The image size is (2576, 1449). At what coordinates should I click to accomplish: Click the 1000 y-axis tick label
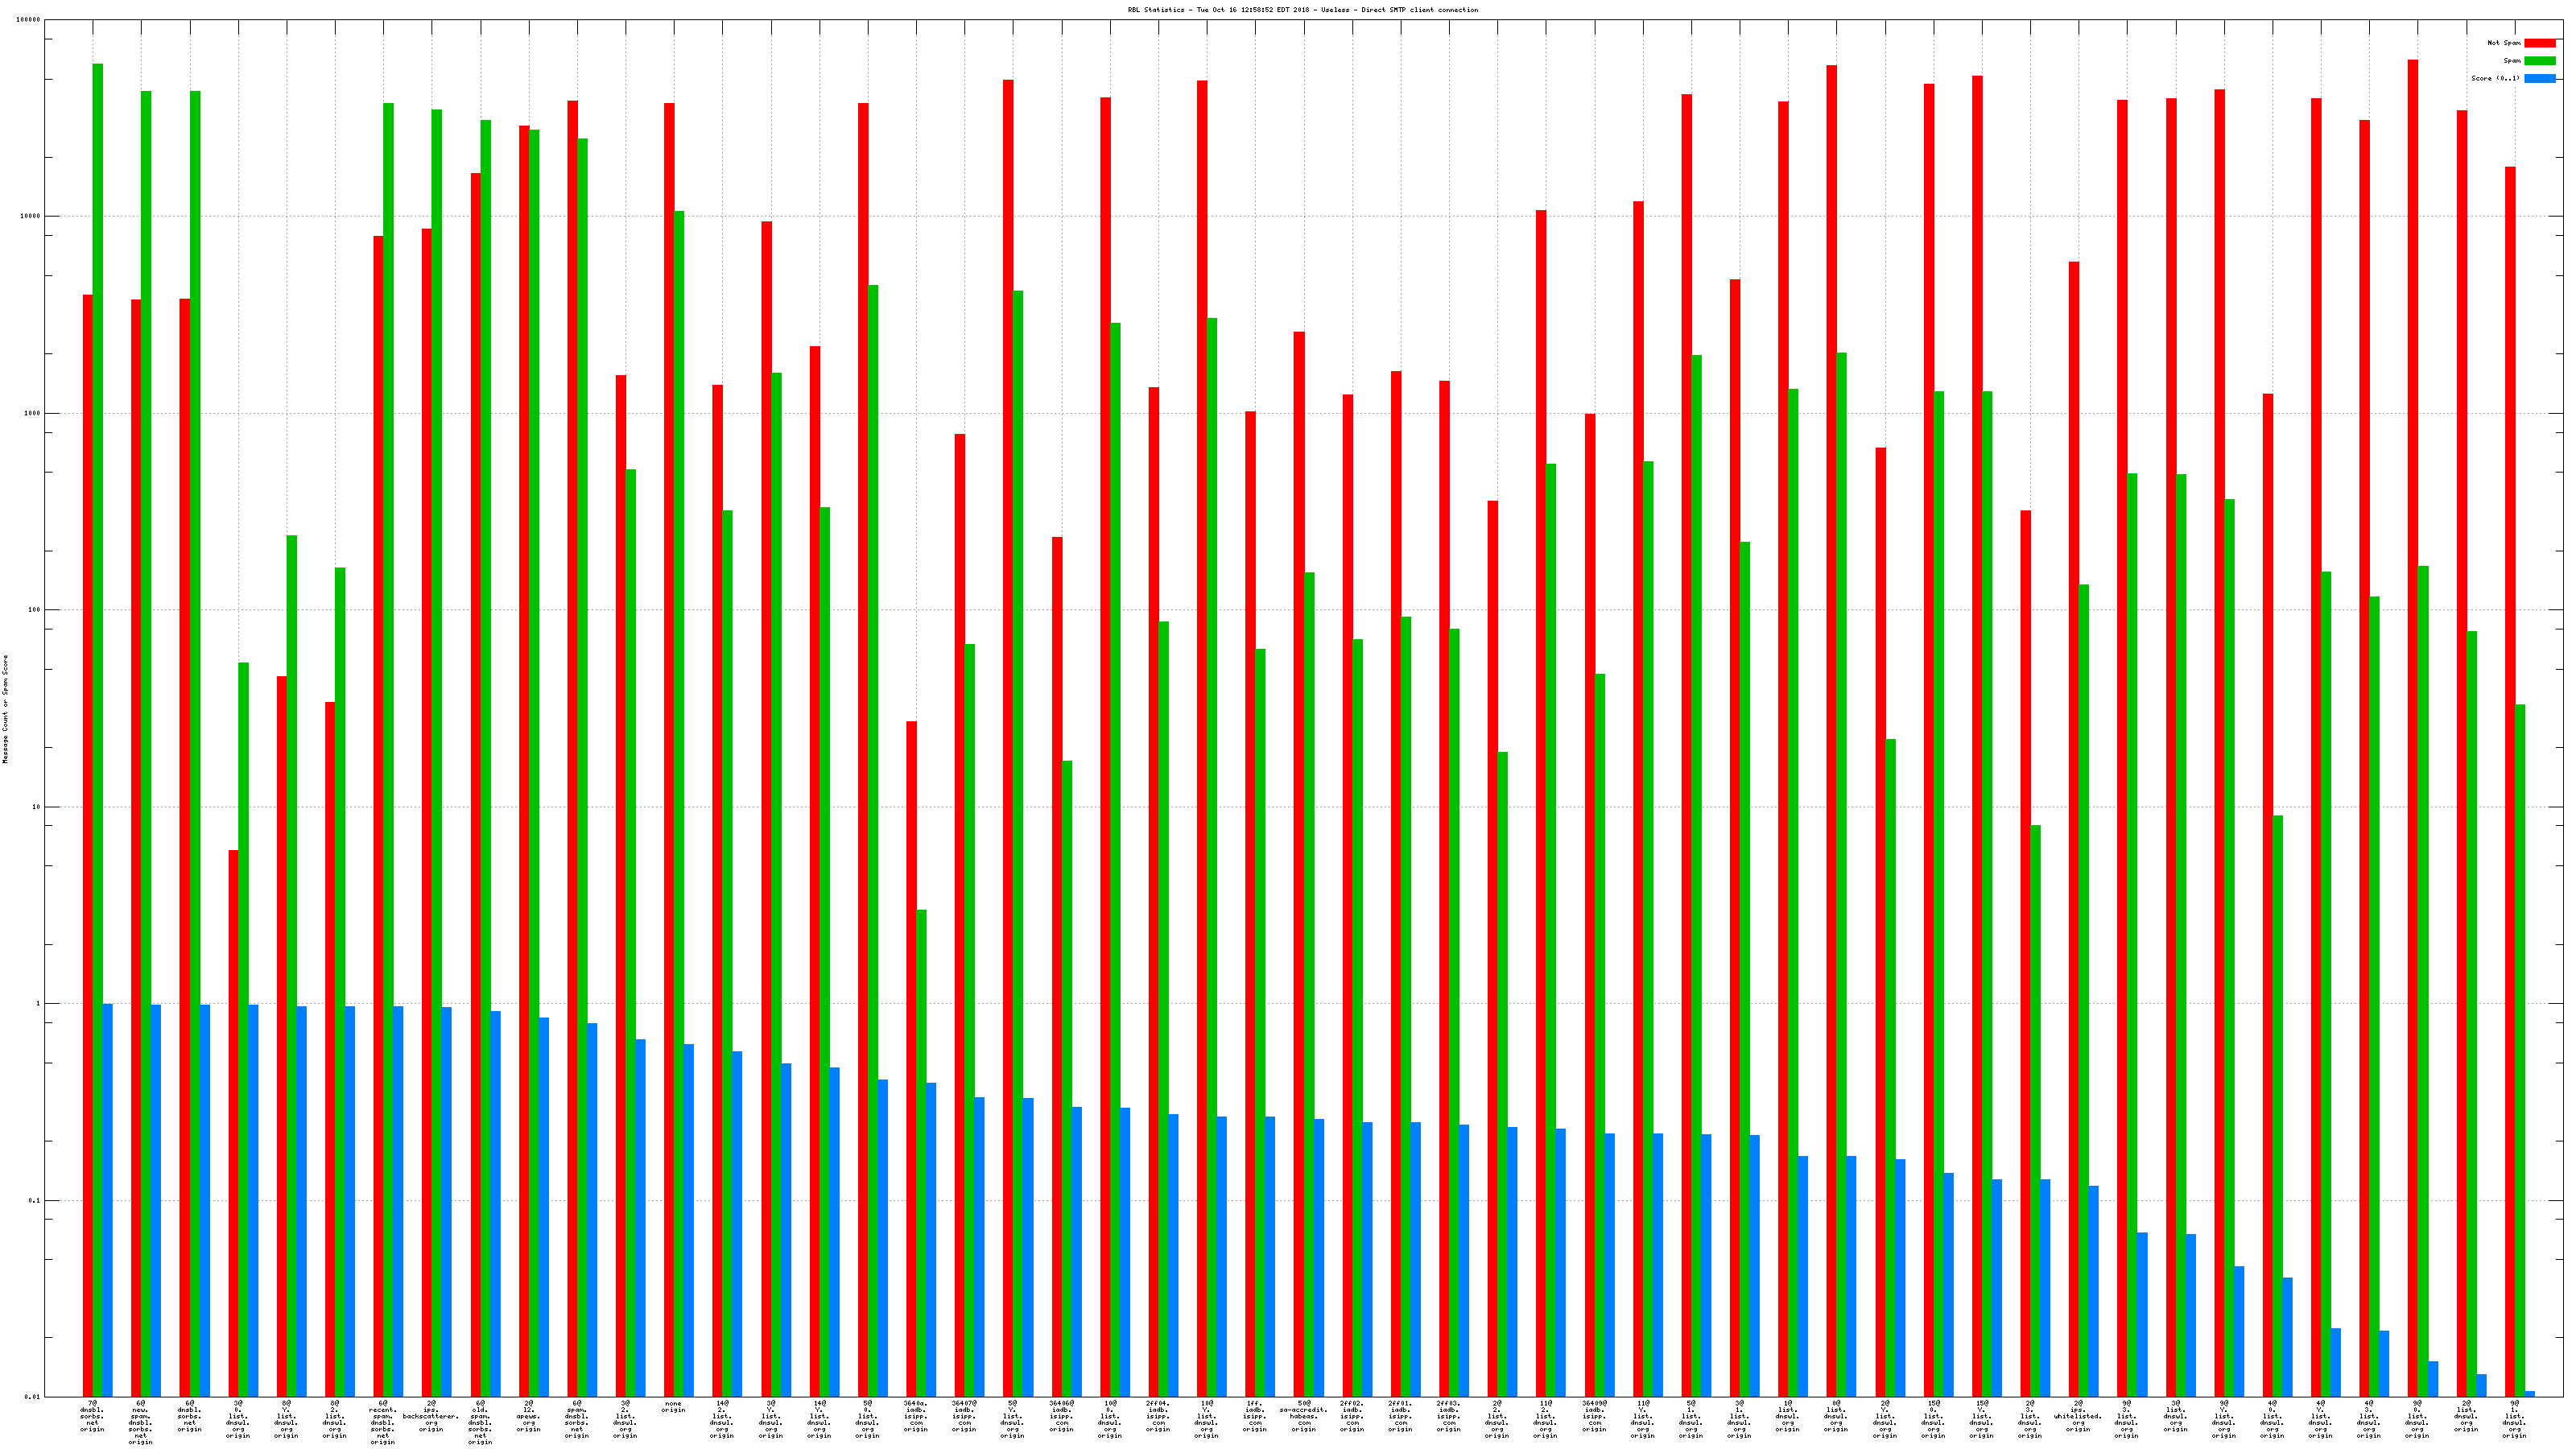point(33,413)
